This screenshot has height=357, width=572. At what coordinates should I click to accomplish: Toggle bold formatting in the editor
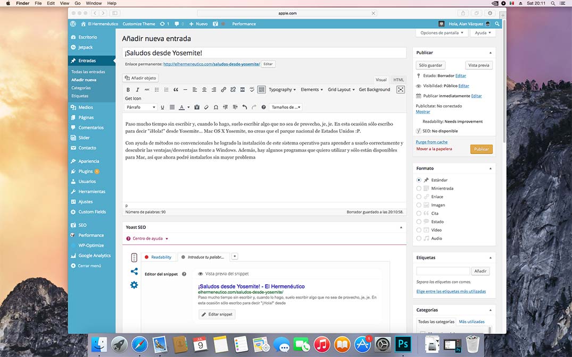(128, 90)
